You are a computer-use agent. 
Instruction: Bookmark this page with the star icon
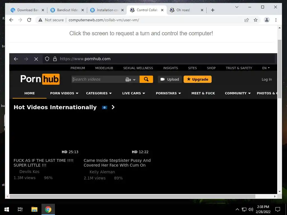pyautogui.click(x=256, y=20)
